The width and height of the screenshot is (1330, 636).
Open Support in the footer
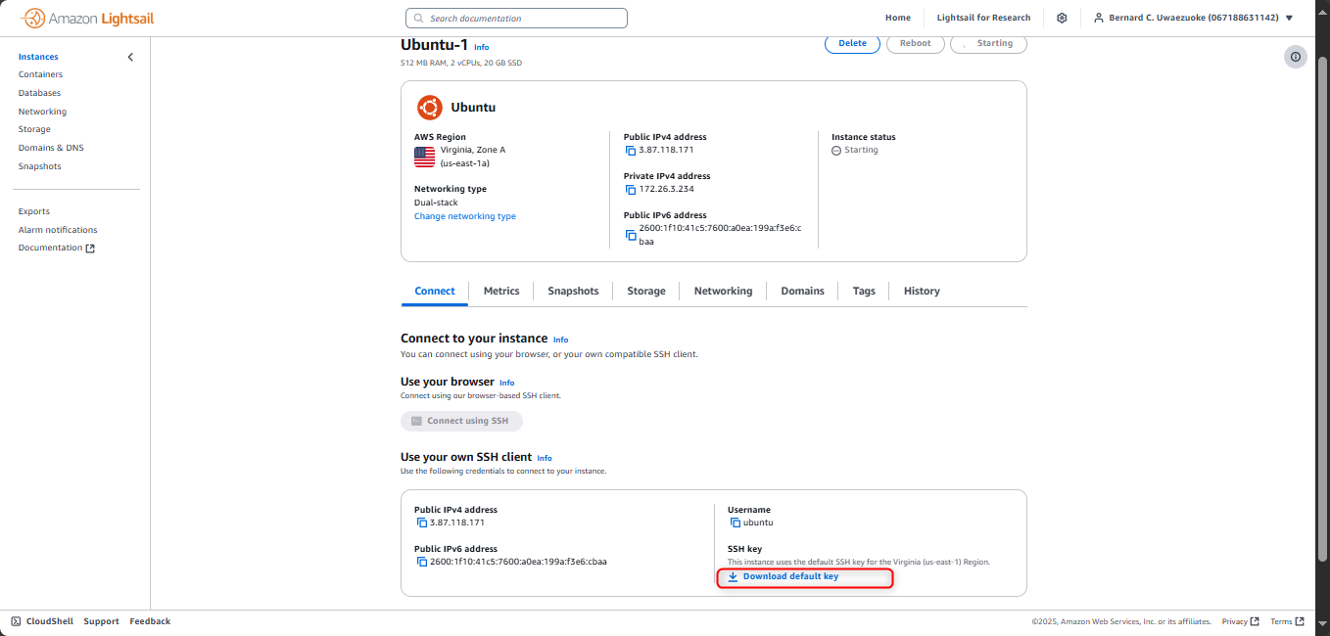click(101, 621)
